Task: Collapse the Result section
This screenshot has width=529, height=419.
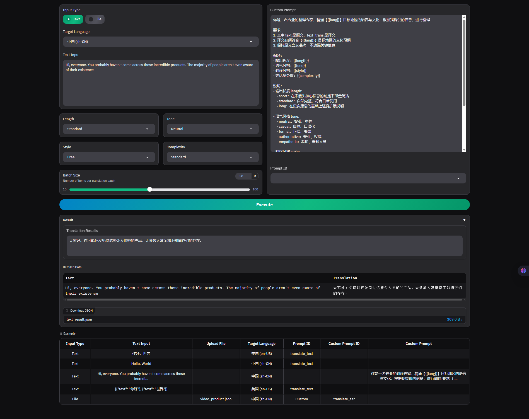Action: coord(465,220)
